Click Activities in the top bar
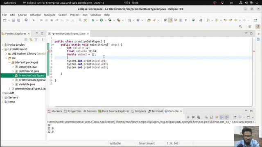 point(10,3)
